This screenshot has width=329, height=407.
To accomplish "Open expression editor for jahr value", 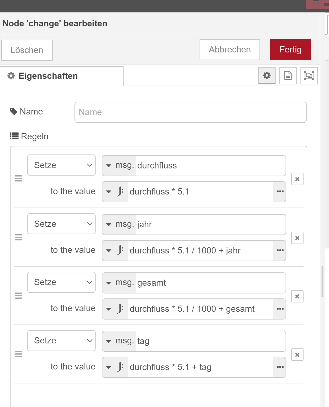I will click(280, 251).
